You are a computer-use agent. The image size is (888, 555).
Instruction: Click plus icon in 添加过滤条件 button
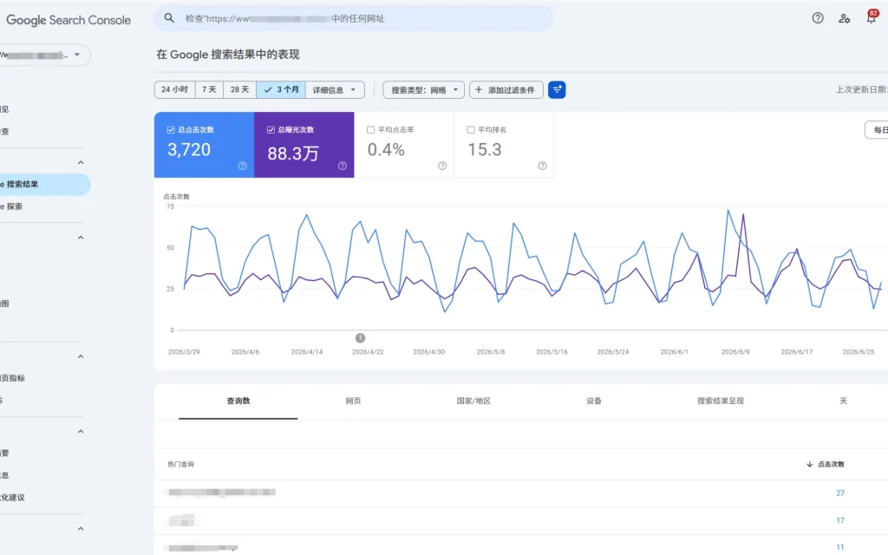click(479, 89)
